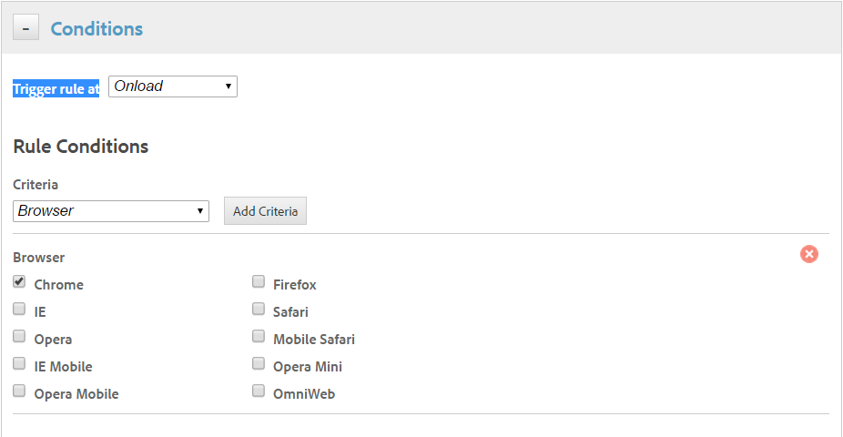Viewport: 843px width, 437px height.
Task: Enable the Firefox checkbox
Action: pos(259,281)
